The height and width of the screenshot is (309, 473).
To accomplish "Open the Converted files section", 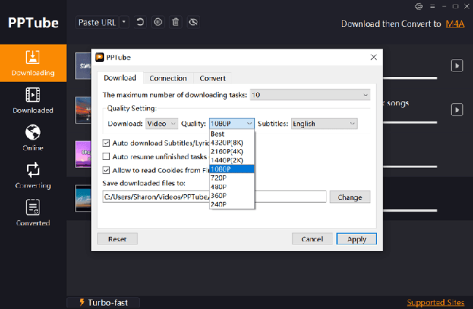I will point(32,213).
